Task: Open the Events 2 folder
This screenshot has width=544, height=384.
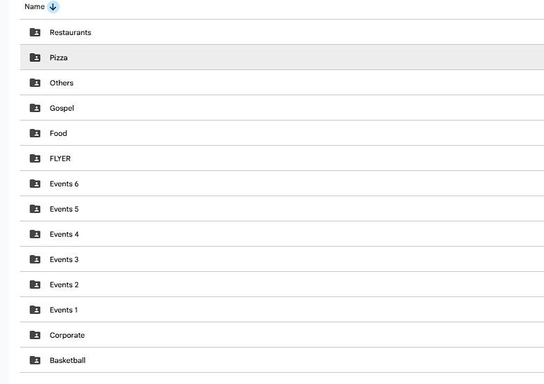Action: (64, 284)
